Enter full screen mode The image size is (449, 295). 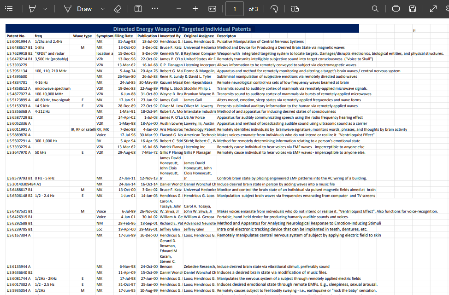(433, 9)
